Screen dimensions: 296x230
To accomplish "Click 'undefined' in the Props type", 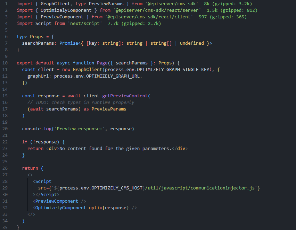I will (192, 43).
